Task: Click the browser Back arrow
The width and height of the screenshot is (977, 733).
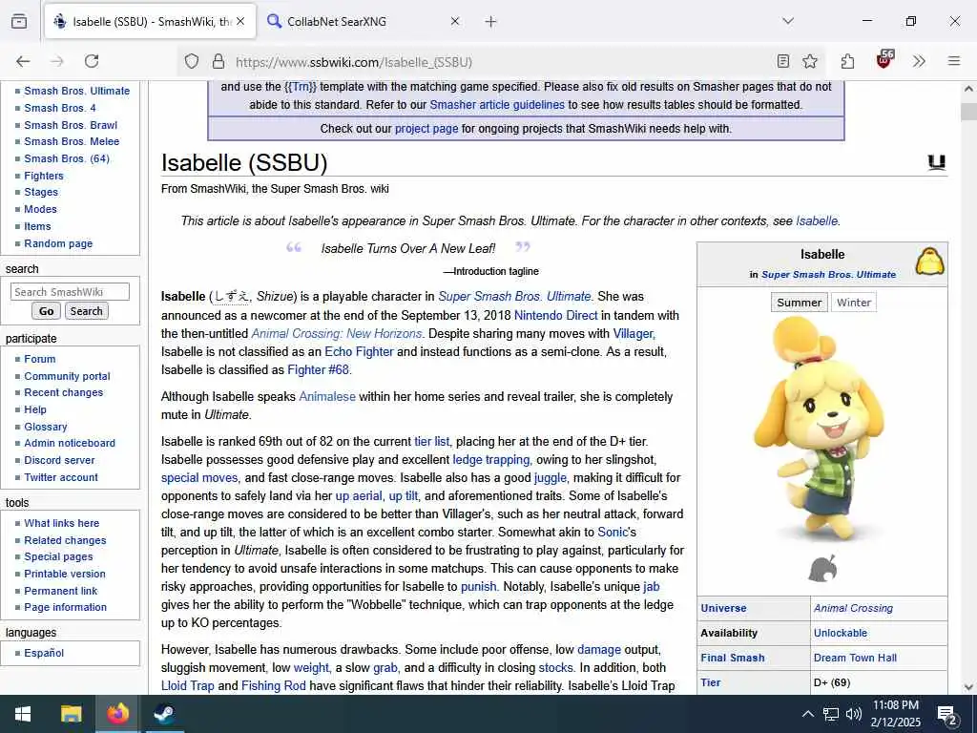Action: (23, 61)
